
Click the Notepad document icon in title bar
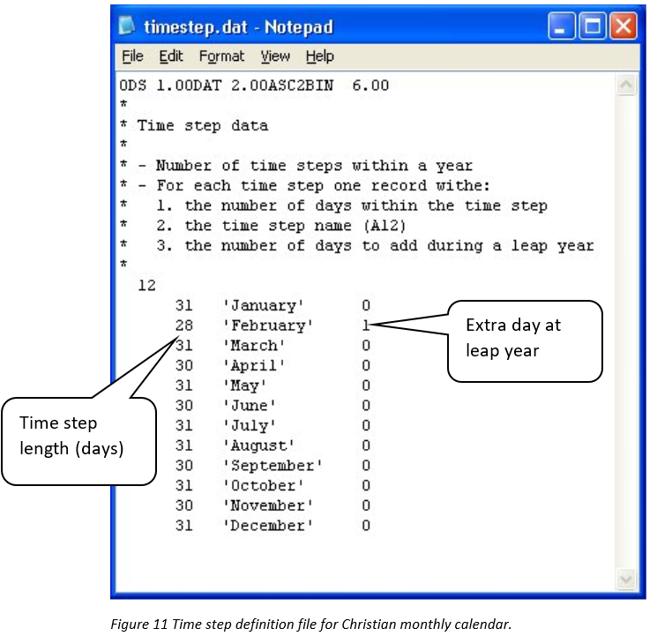(127, 26)
